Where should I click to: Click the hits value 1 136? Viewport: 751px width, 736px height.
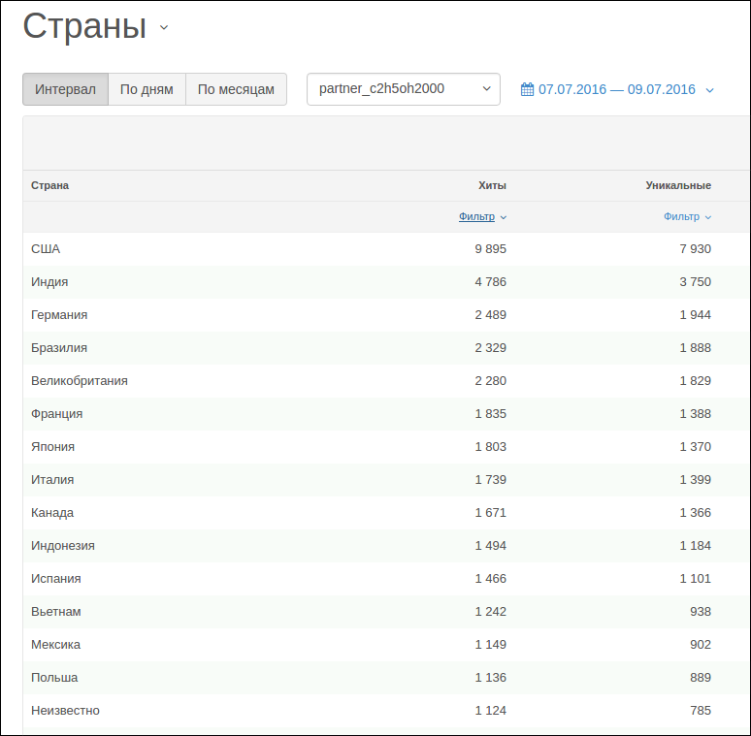(490, 678)
